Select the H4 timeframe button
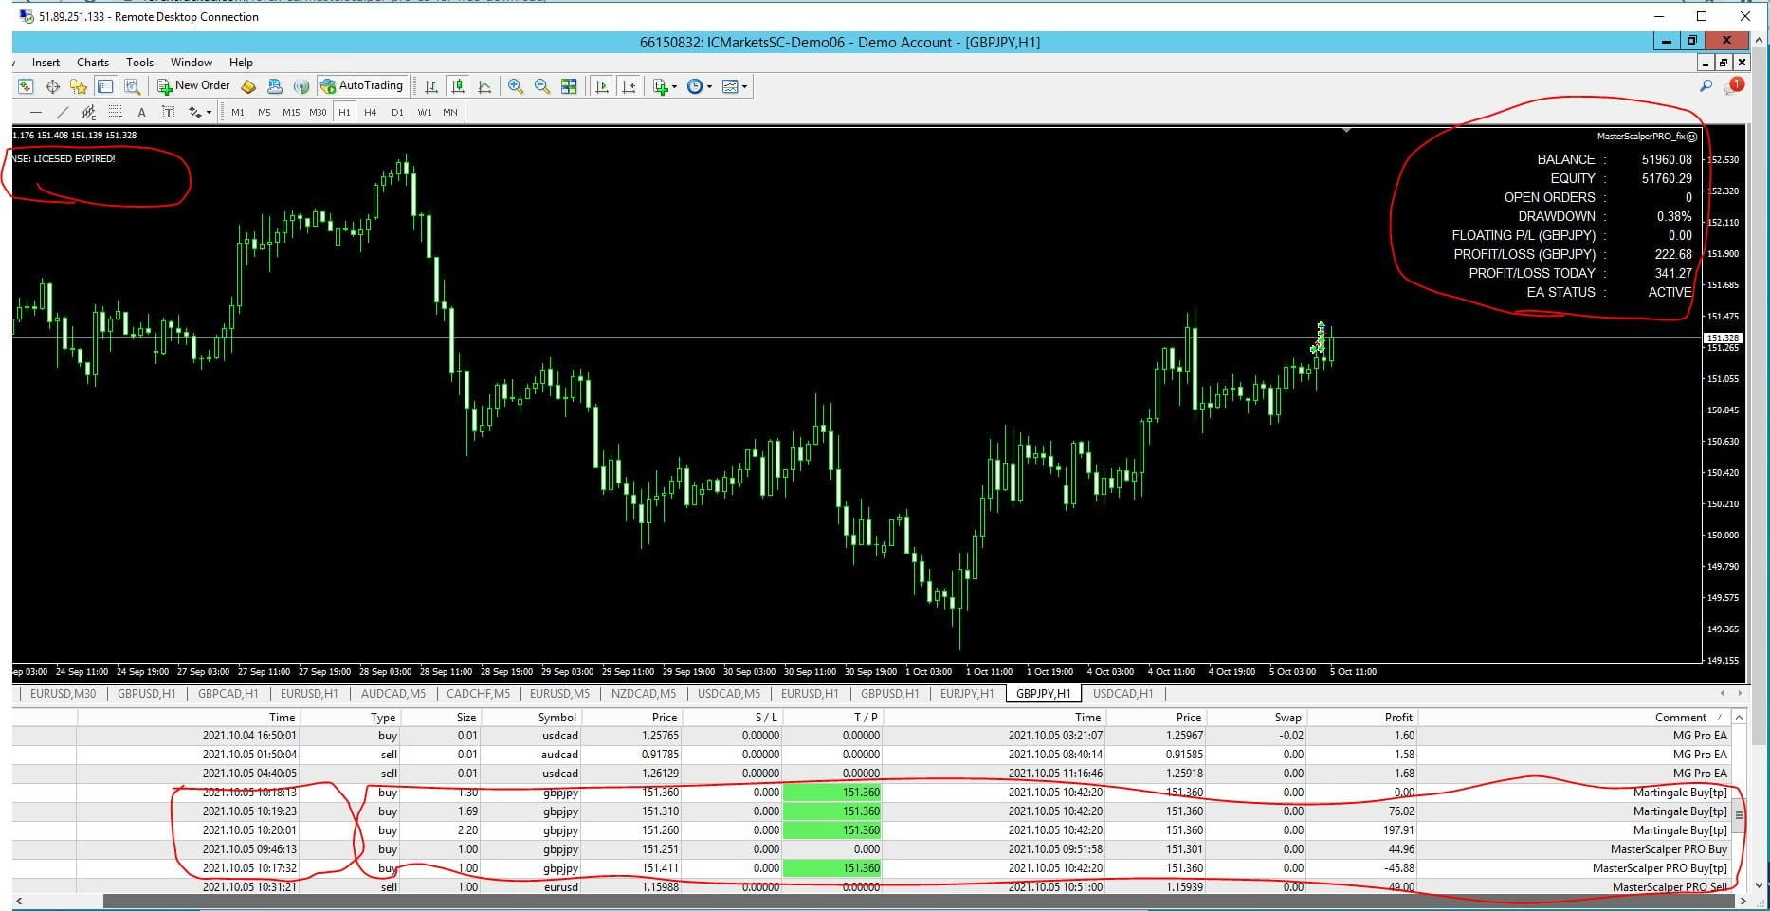Viewport: 1770px width, 911px height. point(370,112)
